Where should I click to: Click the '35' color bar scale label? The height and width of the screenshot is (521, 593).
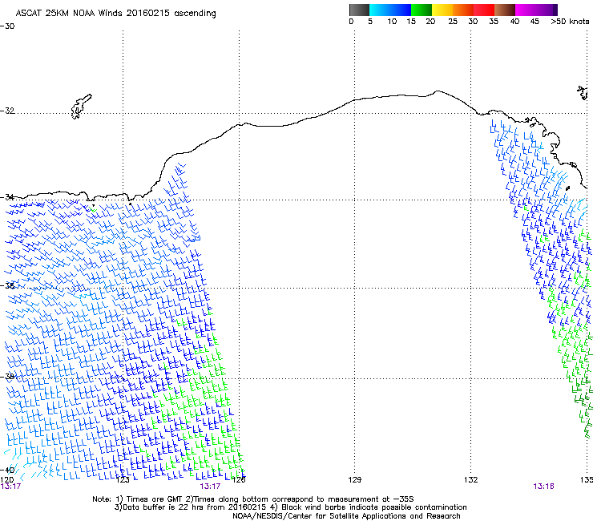494,22
